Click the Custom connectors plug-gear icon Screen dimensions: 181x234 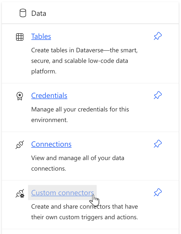click(x=20, y=194)
